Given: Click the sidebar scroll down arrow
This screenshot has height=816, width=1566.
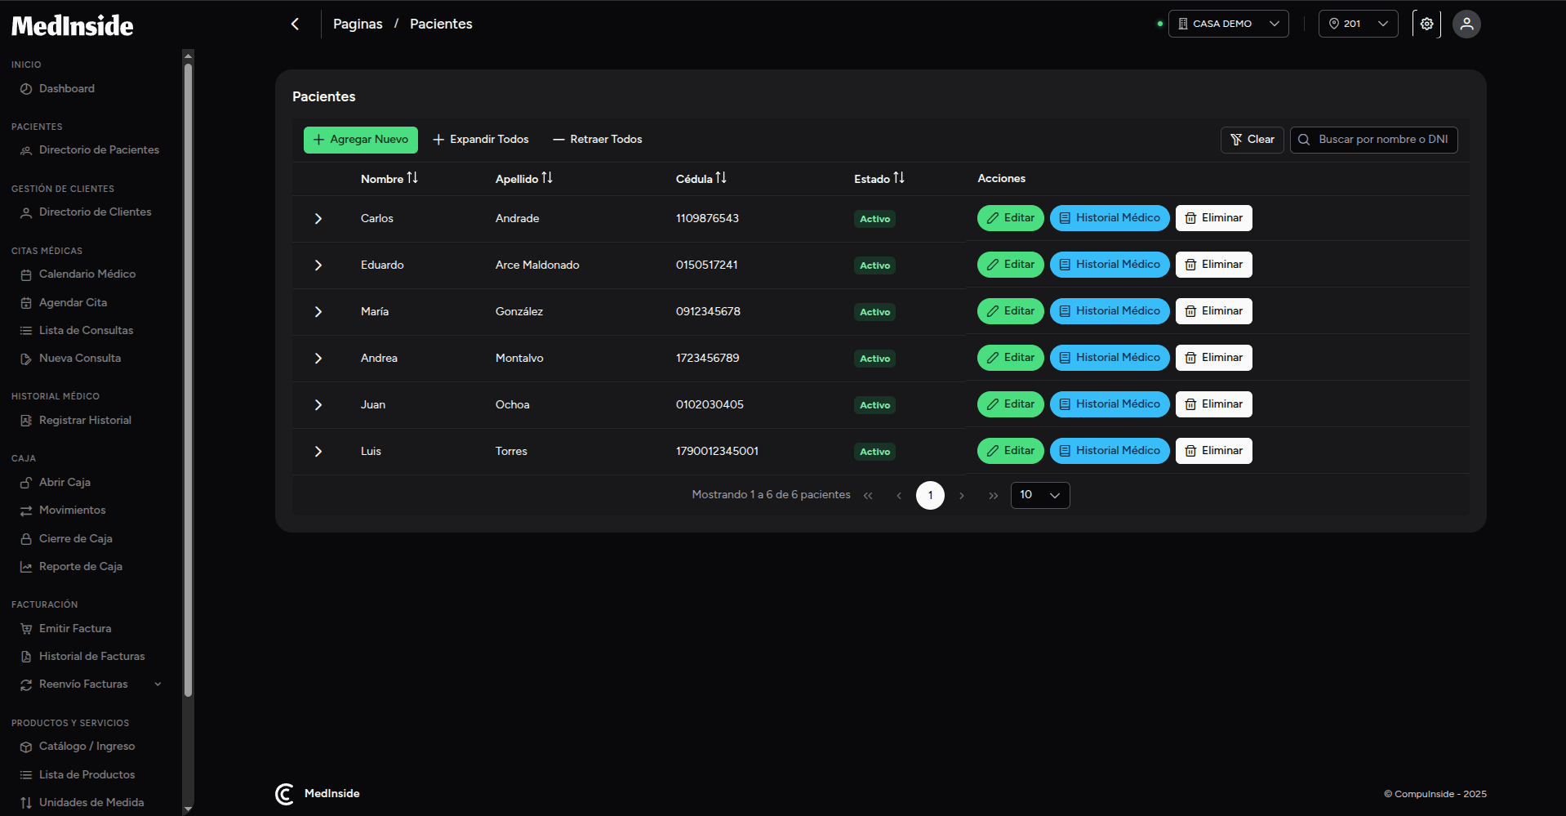Looking at the screenshot, I should click(x=189, y=809).
